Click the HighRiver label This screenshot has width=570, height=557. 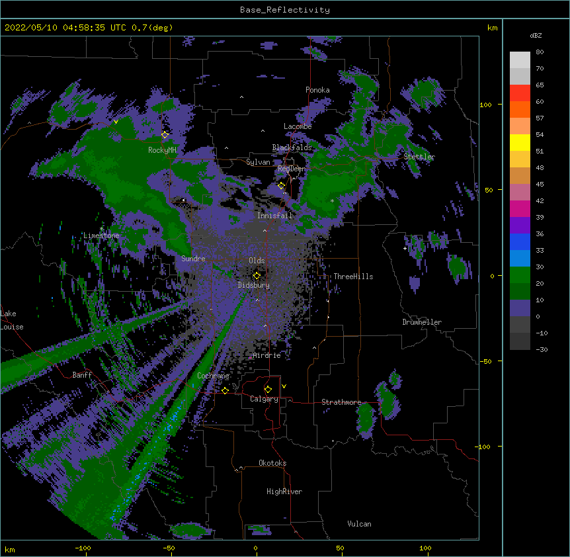click(x=284, y=492)
